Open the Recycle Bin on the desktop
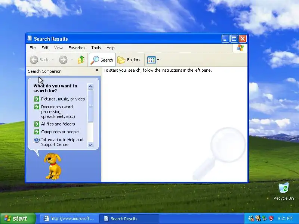The width and height of the screenshot is (299, 224). 284,192
